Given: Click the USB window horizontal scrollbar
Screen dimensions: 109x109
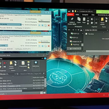Looking at the screenshot, I should click(97, 51).
